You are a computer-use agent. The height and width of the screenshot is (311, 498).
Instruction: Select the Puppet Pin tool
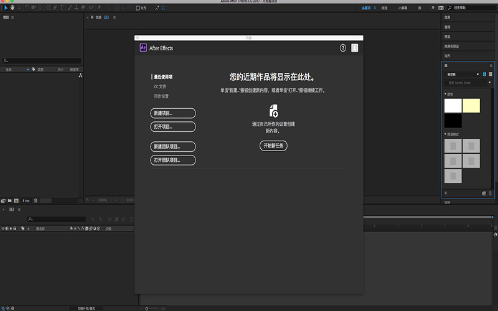(x=99, y=7)
